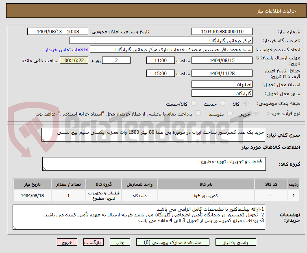Viewport: 307px width, 253px height.
Task: Click the بازگشت back button
Action: (94, 242)
